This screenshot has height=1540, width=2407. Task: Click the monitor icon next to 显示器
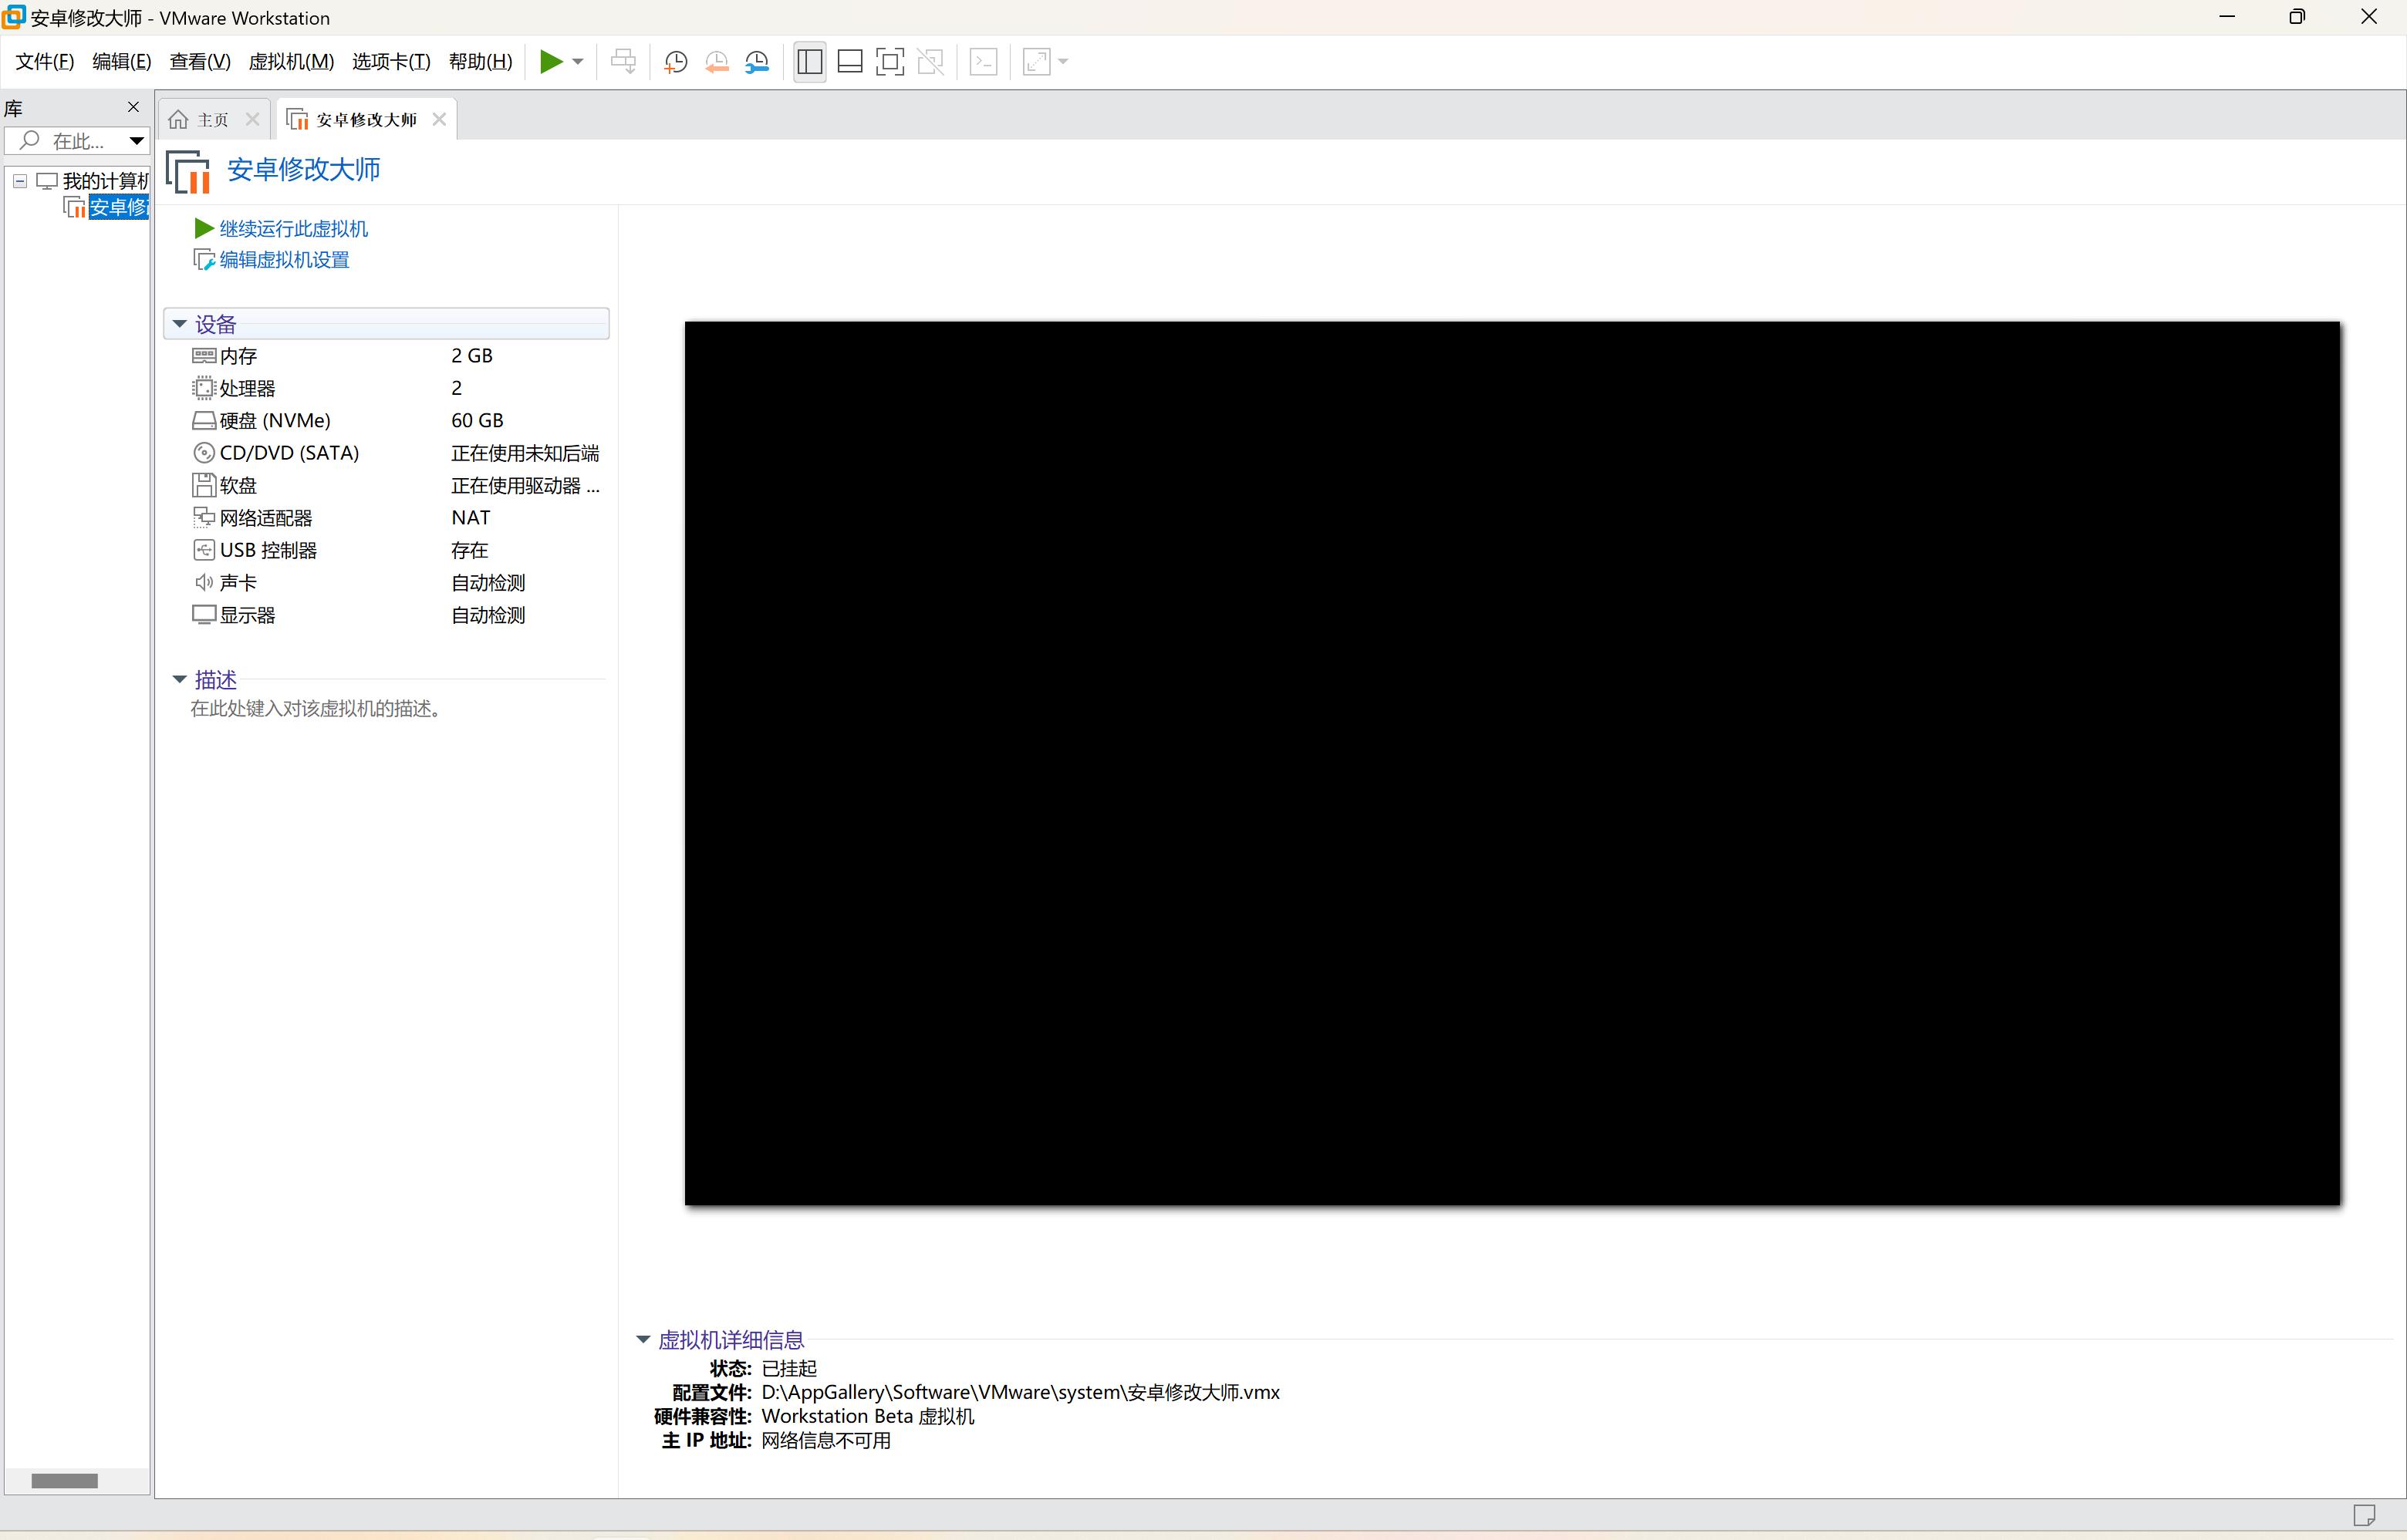204,615
